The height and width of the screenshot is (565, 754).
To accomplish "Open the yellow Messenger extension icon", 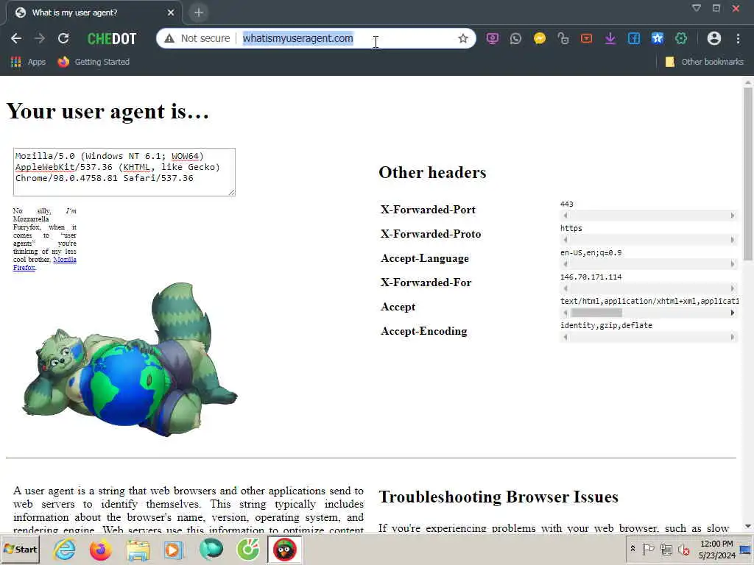I will coord(540,38).
